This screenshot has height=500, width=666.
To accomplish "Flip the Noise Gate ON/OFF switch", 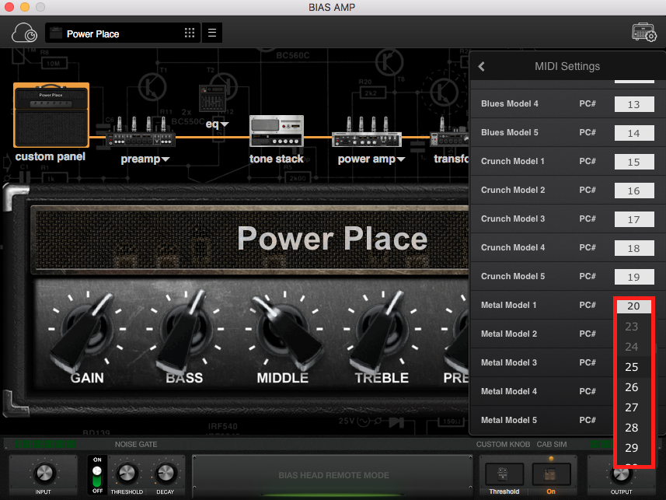I will [97, 475].
